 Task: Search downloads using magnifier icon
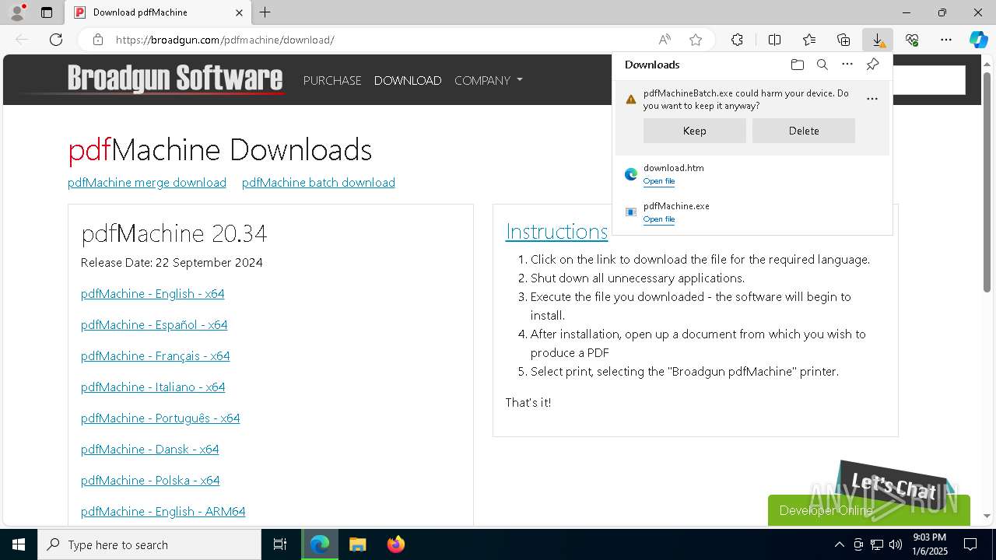point(822,65)
